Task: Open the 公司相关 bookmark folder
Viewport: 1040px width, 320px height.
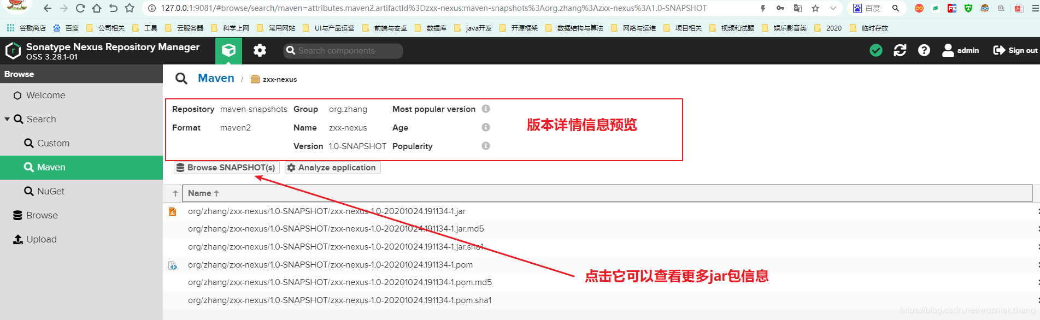Action: tap(105, 28)
